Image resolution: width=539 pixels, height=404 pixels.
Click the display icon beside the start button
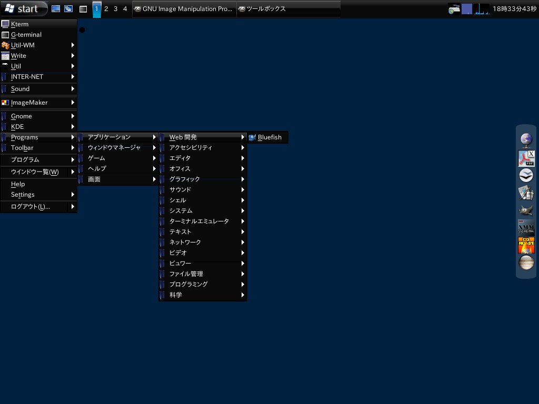[56, 8]
